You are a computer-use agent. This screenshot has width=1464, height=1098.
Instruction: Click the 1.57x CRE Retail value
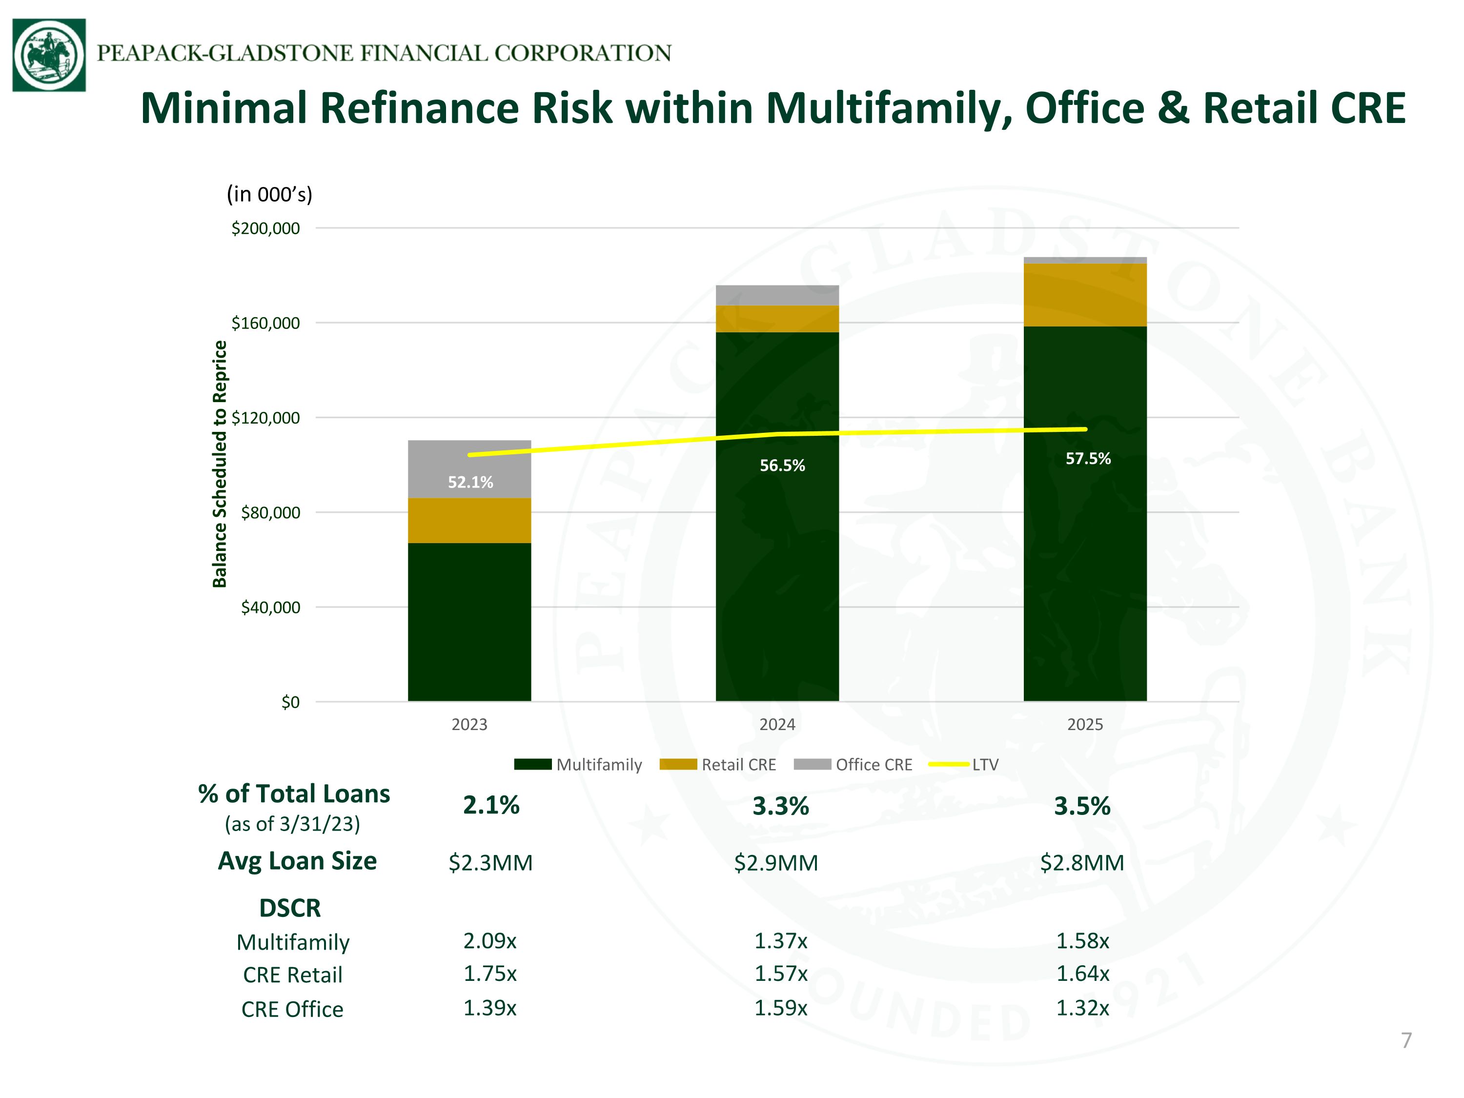[781, 974]
